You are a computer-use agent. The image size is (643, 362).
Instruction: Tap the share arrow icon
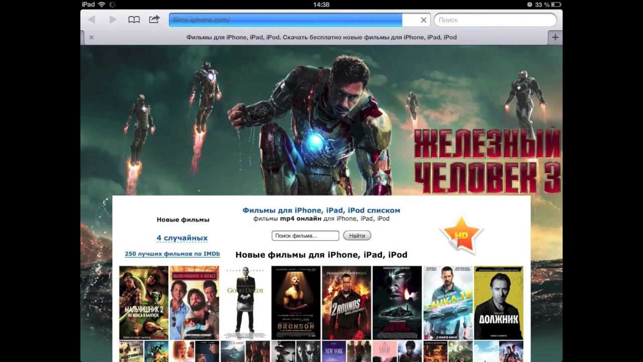pos(154,19)
